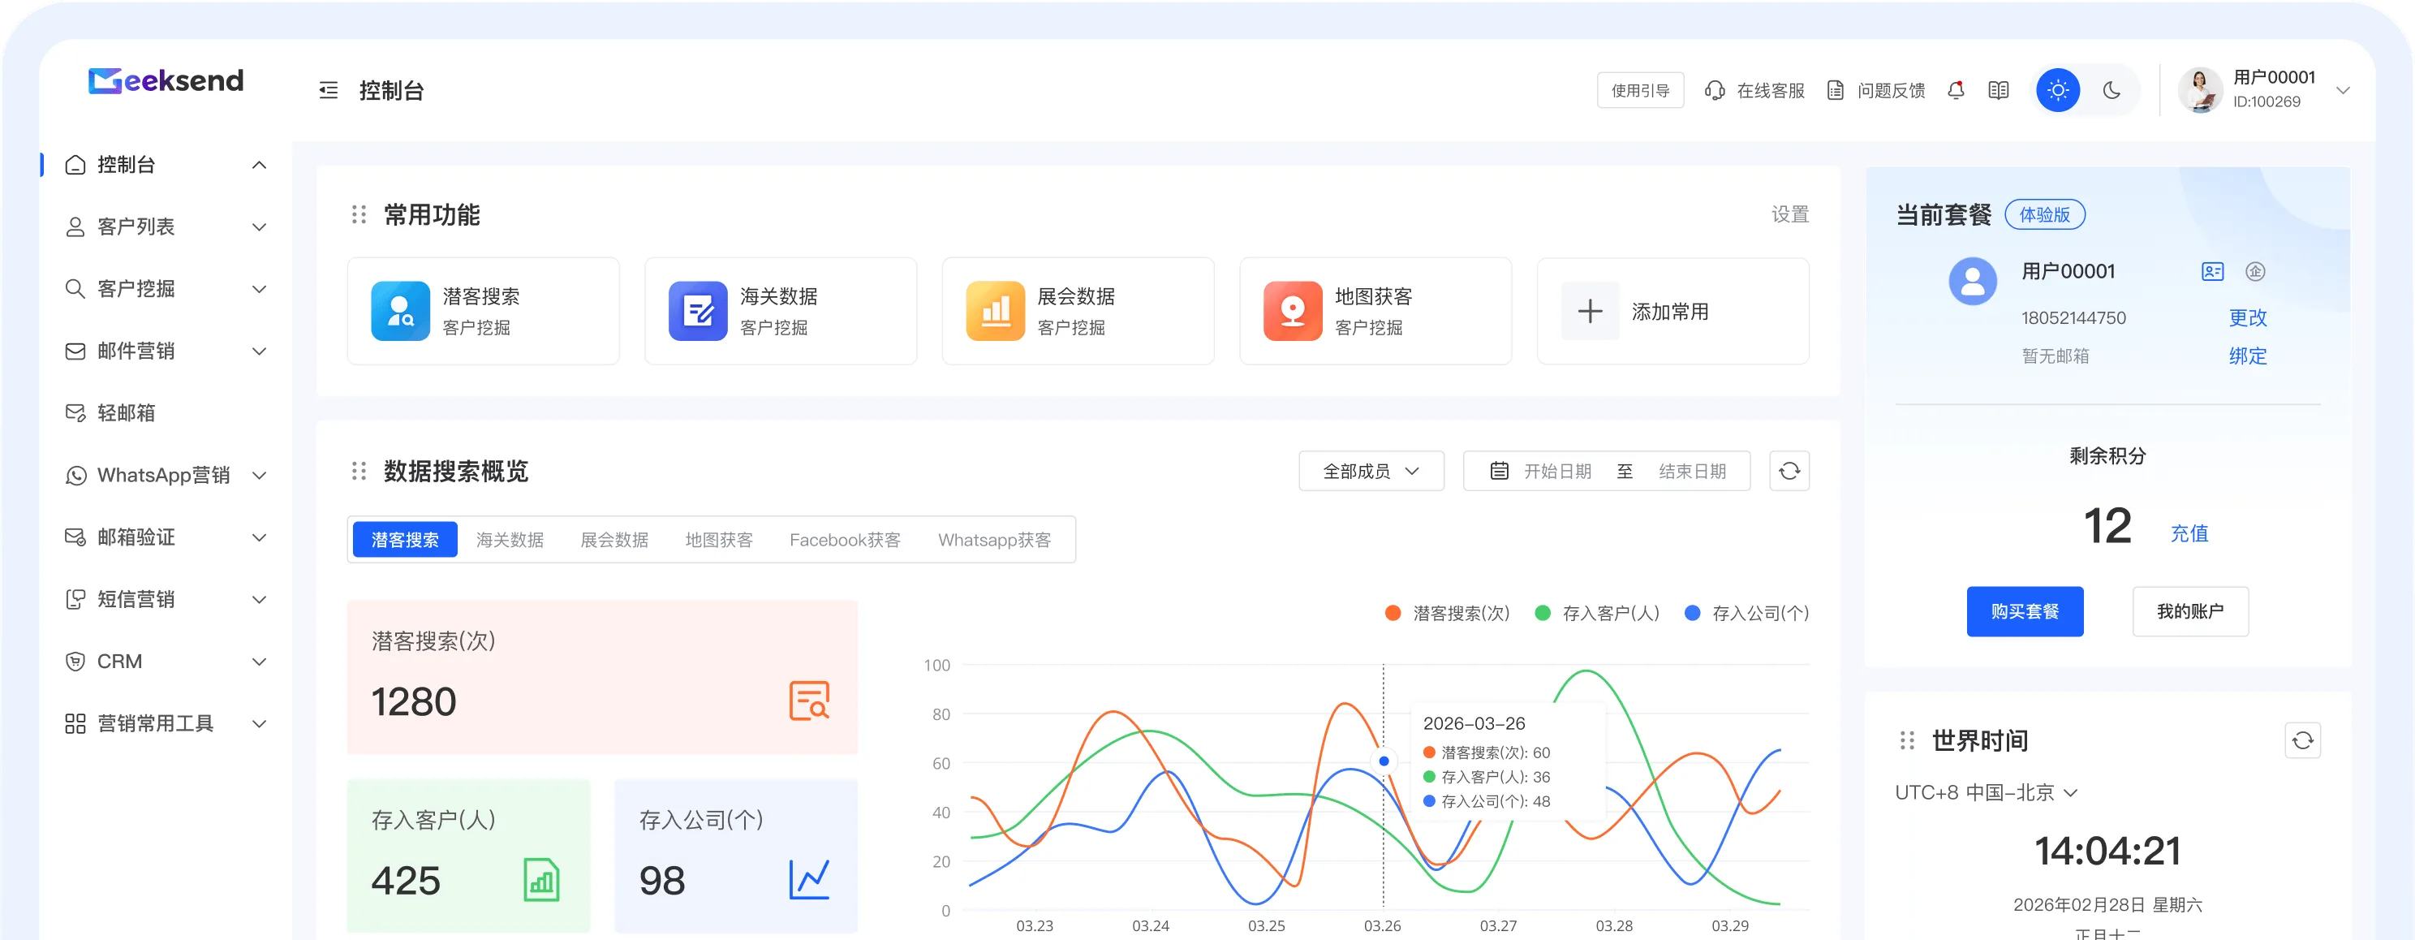Click the 开始日期 input field
The image size is (2415, 940).
pyautogui.click(x=1557, y=471)
